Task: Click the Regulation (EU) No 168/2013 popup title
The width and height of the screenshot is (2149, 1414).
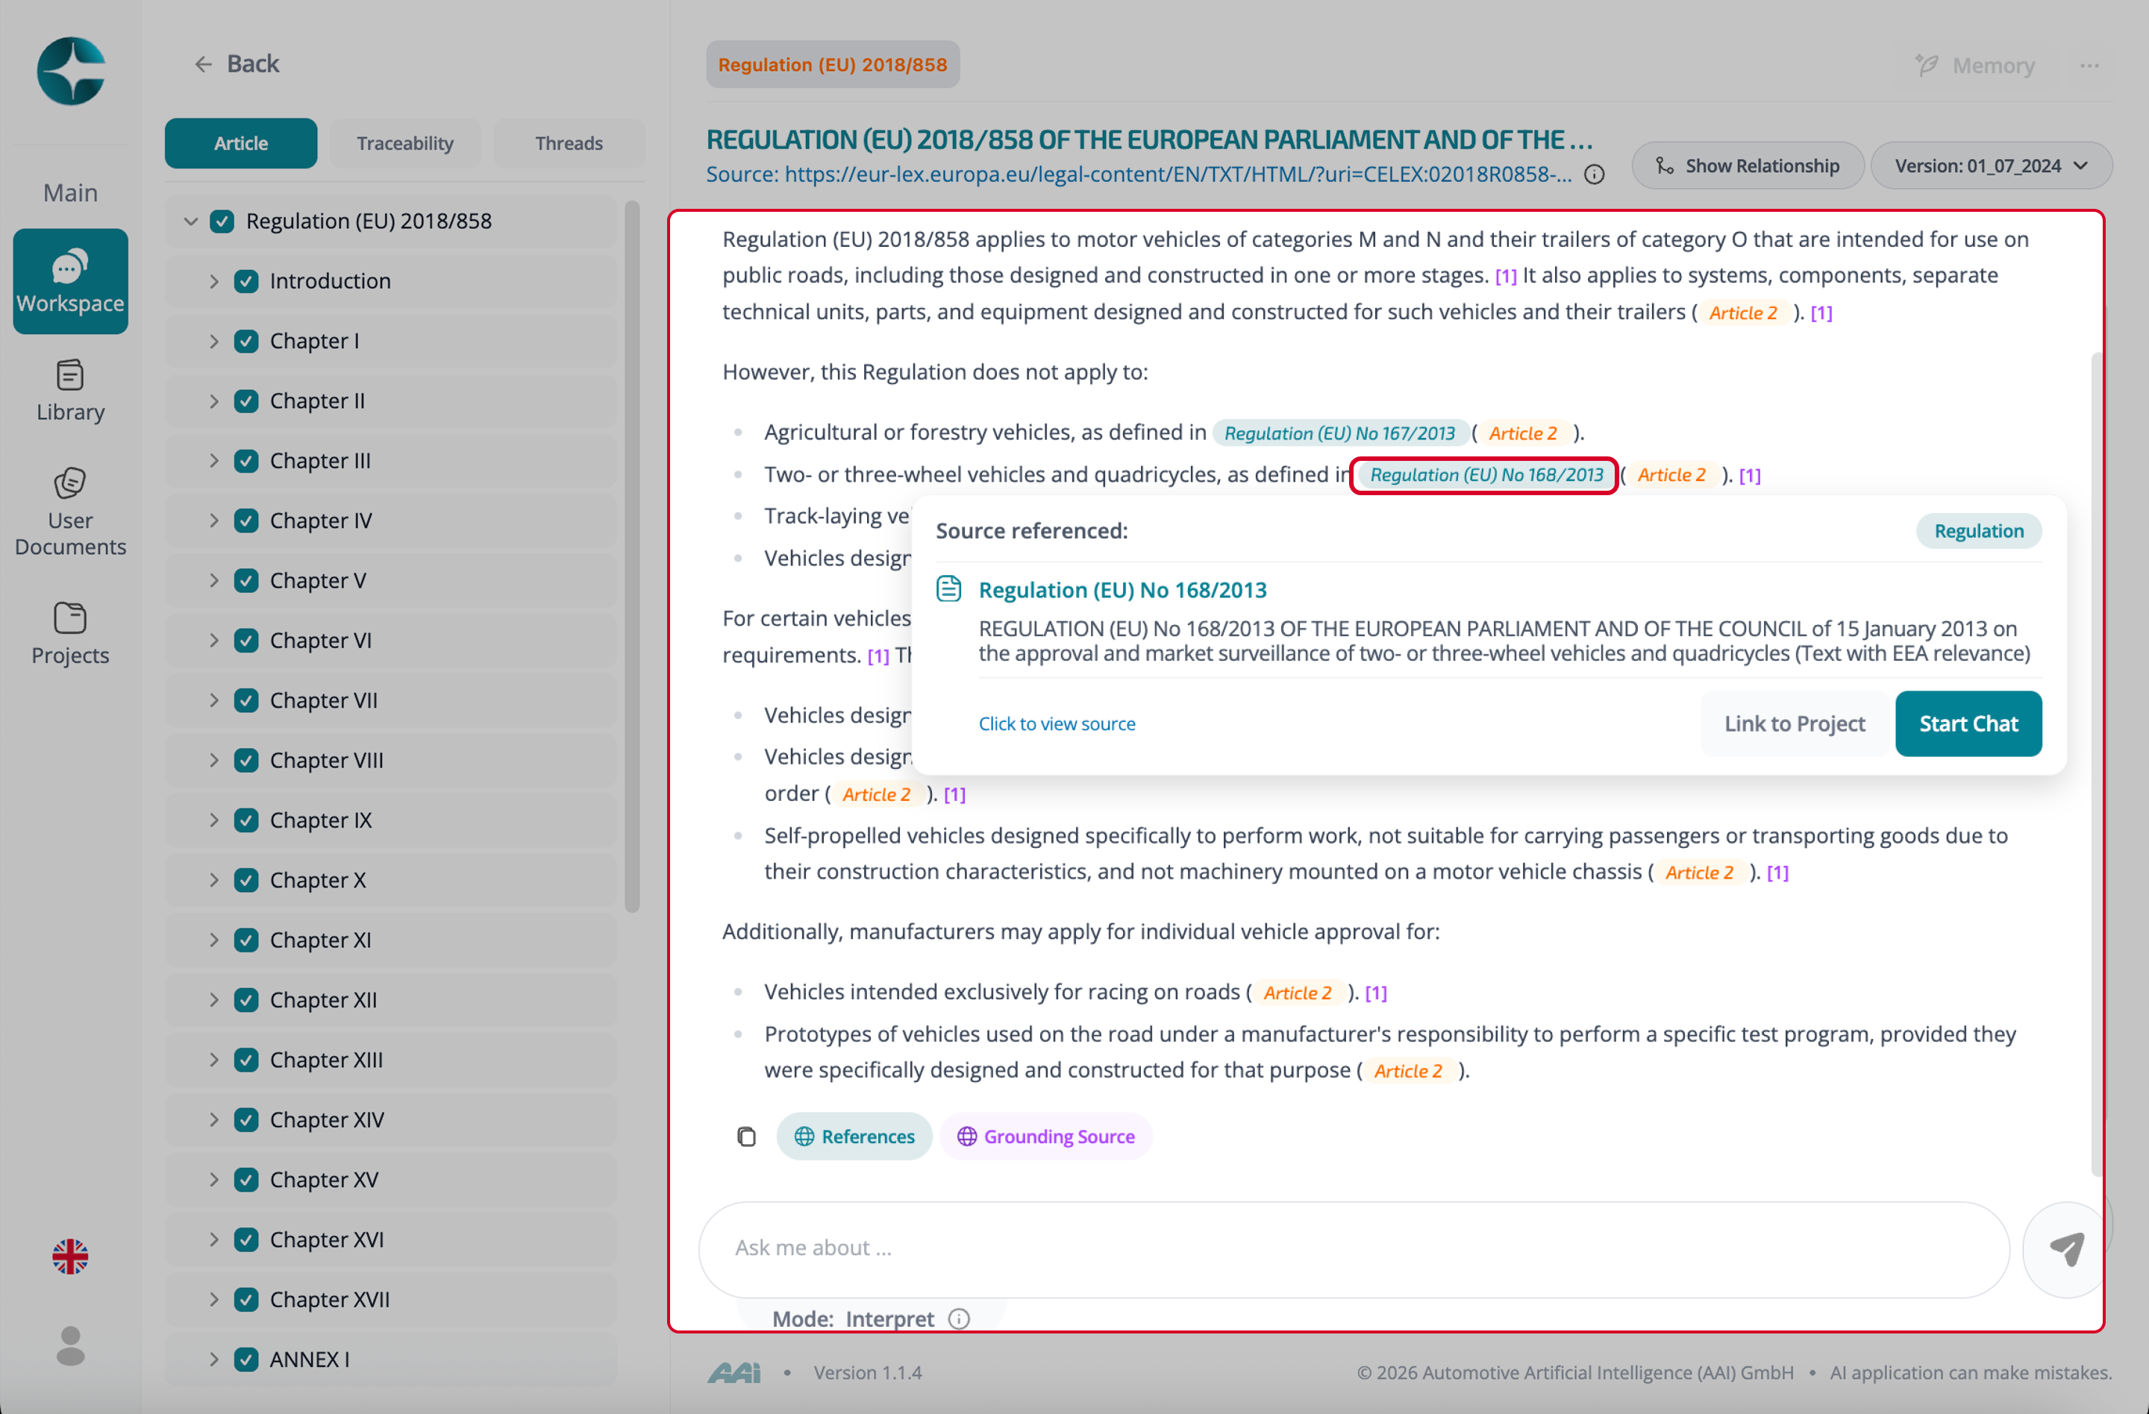Action: point(1122,589)
